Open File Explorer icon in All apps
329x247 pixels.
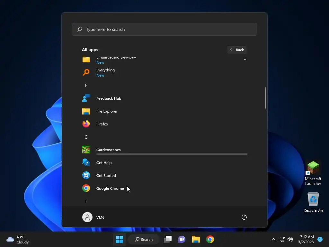[86, 111]
